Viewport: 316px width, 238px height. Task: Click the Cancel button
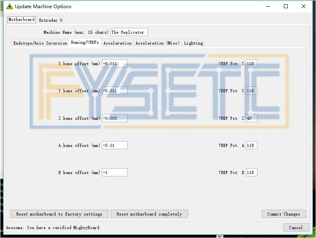pos(296,228)
